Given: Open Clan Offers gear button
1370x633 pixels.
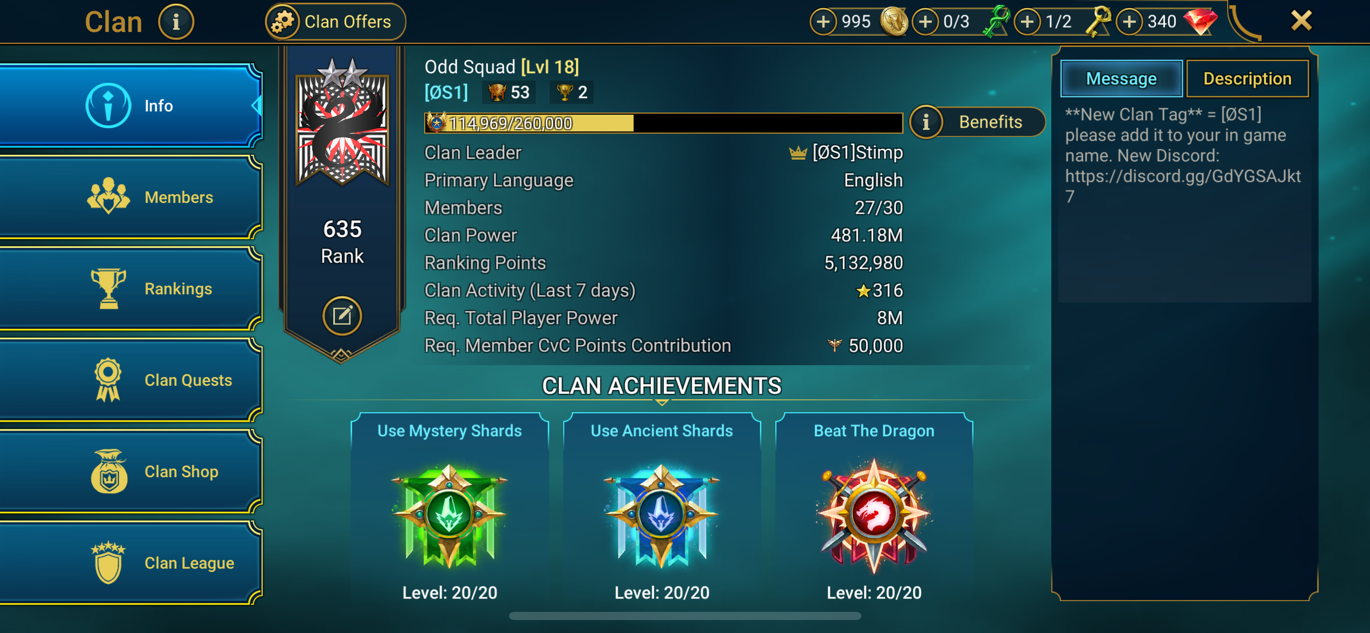Looking at the screenshot, I should pyautogui.click(x=335, y=22).
